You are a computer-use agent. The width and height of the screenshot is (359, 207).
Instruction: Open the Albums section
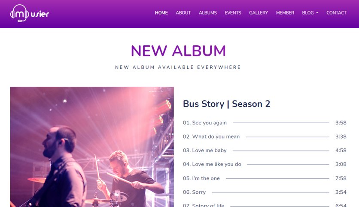pos(208,13)
